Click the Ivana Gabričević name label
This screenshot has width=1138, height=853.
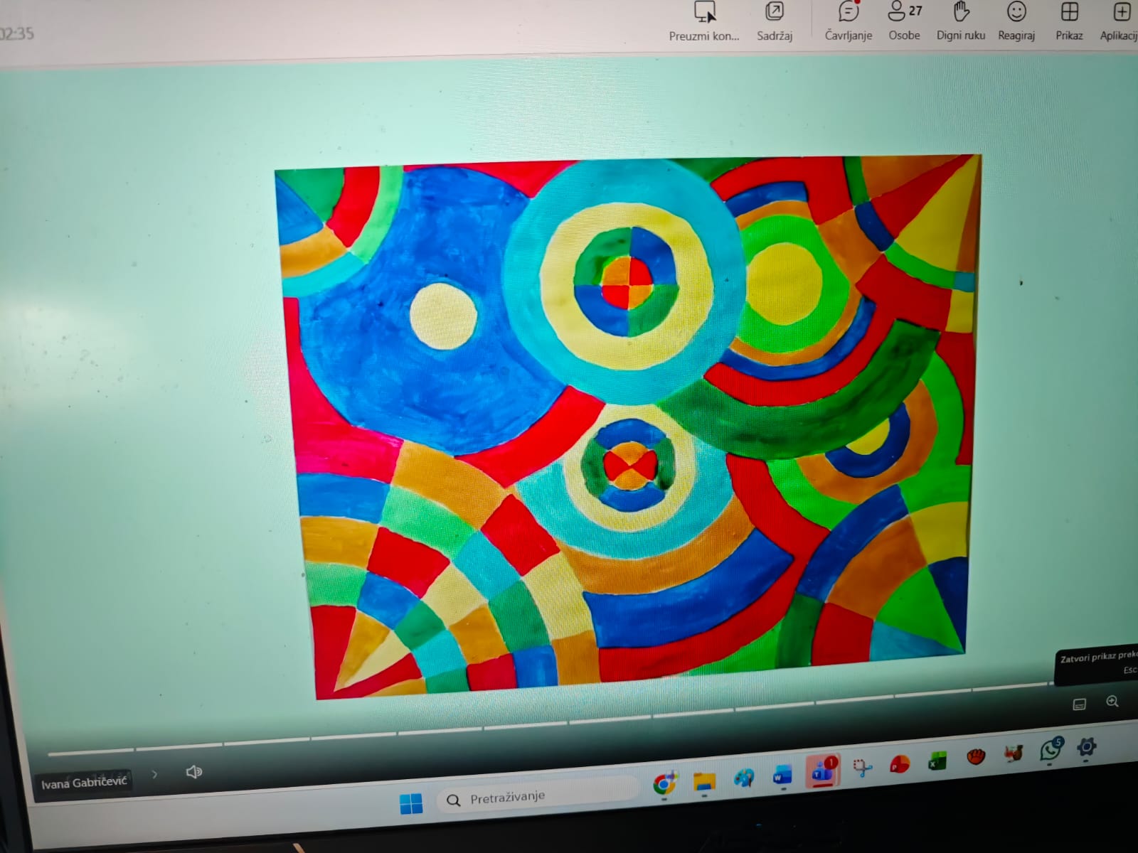click(x=84, y=783)
